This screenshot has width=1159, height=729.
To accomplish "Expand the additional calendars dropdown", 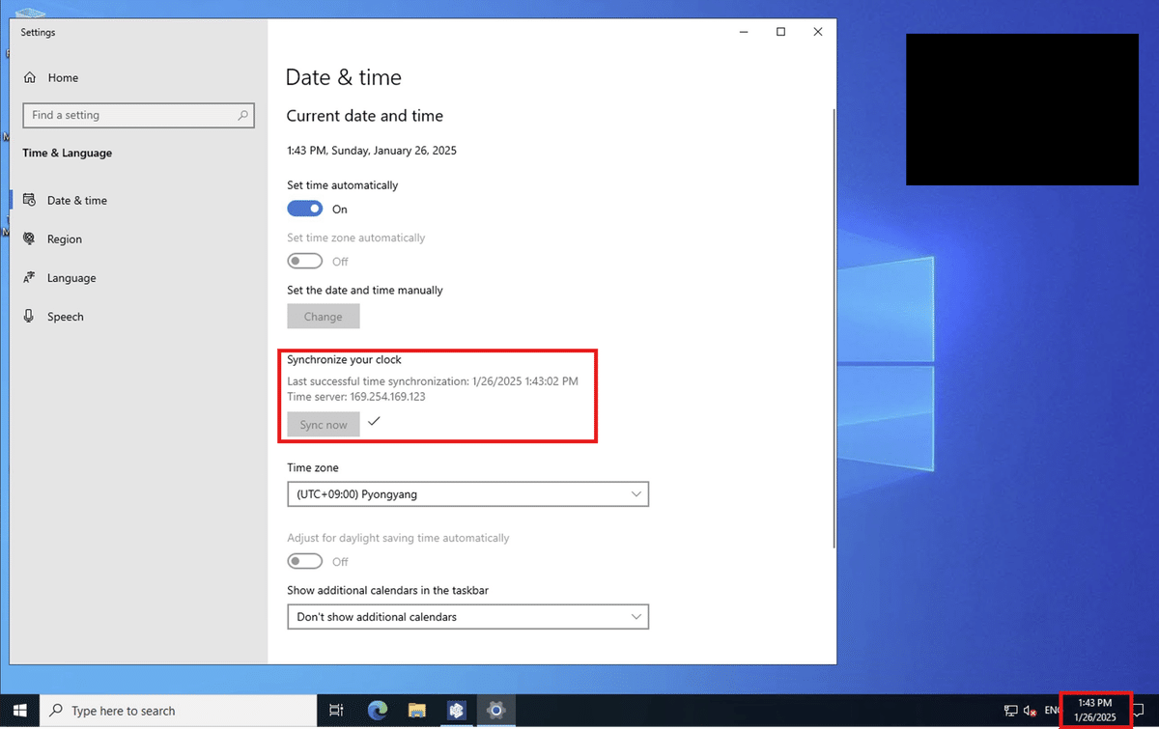I will pos(467,616).
